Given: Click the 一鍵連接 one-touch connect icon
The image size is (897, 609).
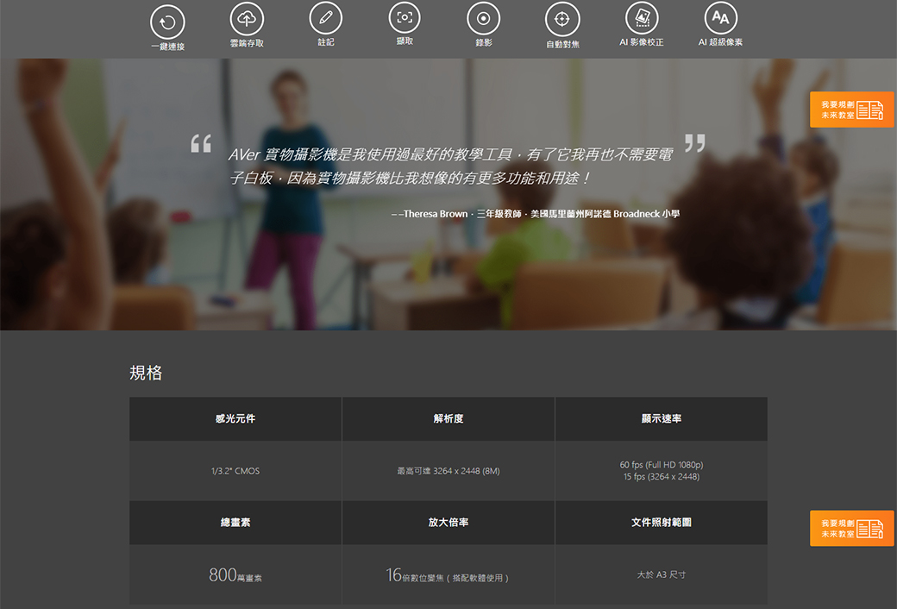Looking at the screenshot, I should 167,22.
